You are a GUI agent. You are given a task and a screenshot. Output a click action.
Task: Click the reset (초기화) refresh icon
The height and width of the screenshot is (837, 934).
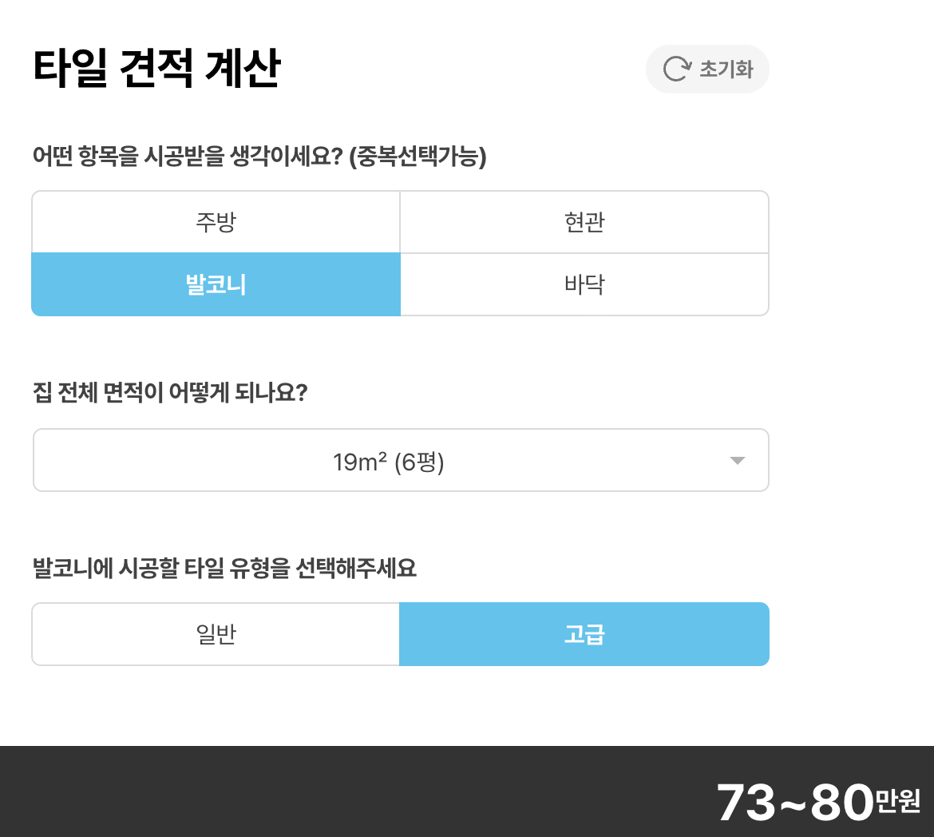click(x=678, y=68)
